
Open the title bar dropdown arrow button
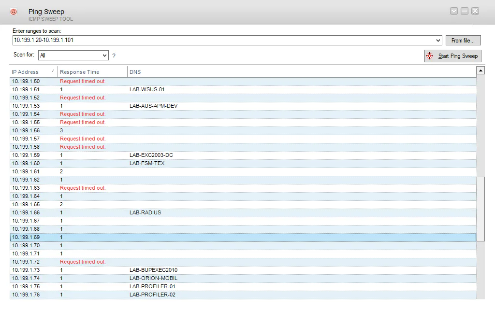(x=454, y=12)
